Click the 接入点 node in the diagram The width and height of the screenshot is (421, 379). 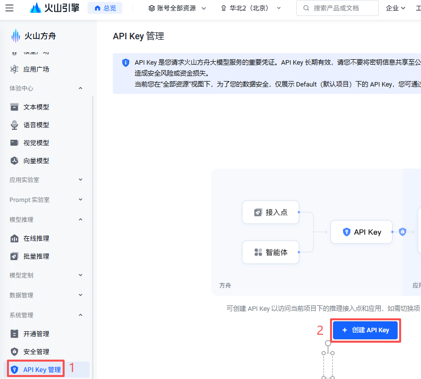270,212
